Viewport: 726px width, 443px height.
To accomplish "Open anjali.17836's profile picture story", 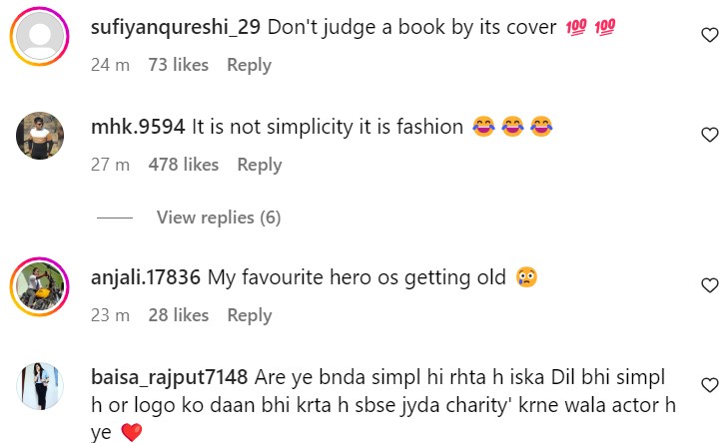I will click(40, 286).
